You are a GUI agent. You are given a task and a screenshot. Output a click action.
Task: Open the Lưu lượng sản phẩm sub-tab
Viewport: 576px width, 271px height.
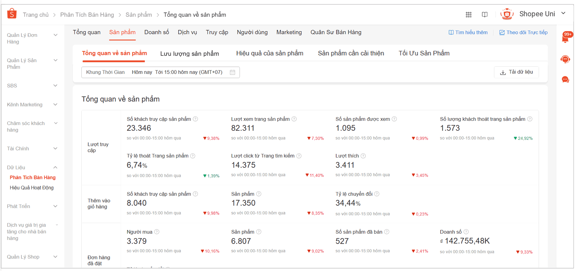189,53
